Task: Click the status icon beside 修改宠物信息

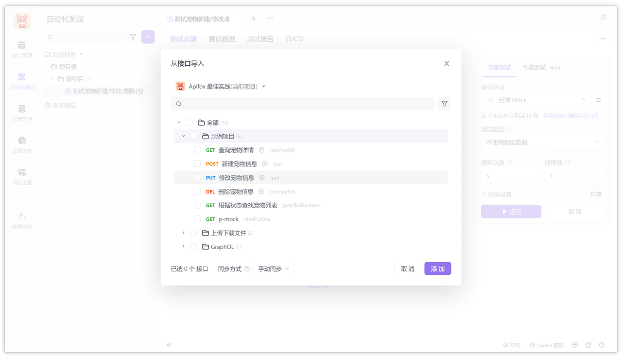Action: tap(262, 178)
